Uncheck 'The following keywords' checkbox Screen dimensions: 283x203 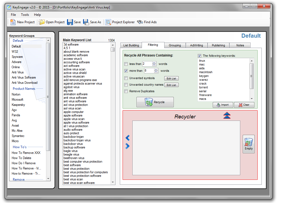pyautogui.click(x=200, y=56)
